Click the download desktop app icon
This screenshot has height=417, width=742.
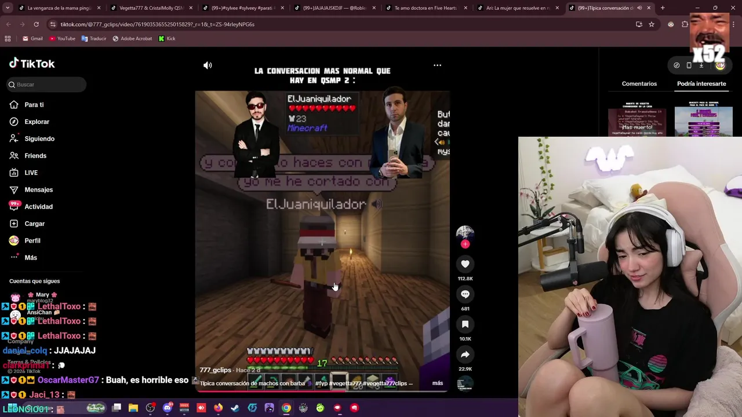[x=701, y=65]
